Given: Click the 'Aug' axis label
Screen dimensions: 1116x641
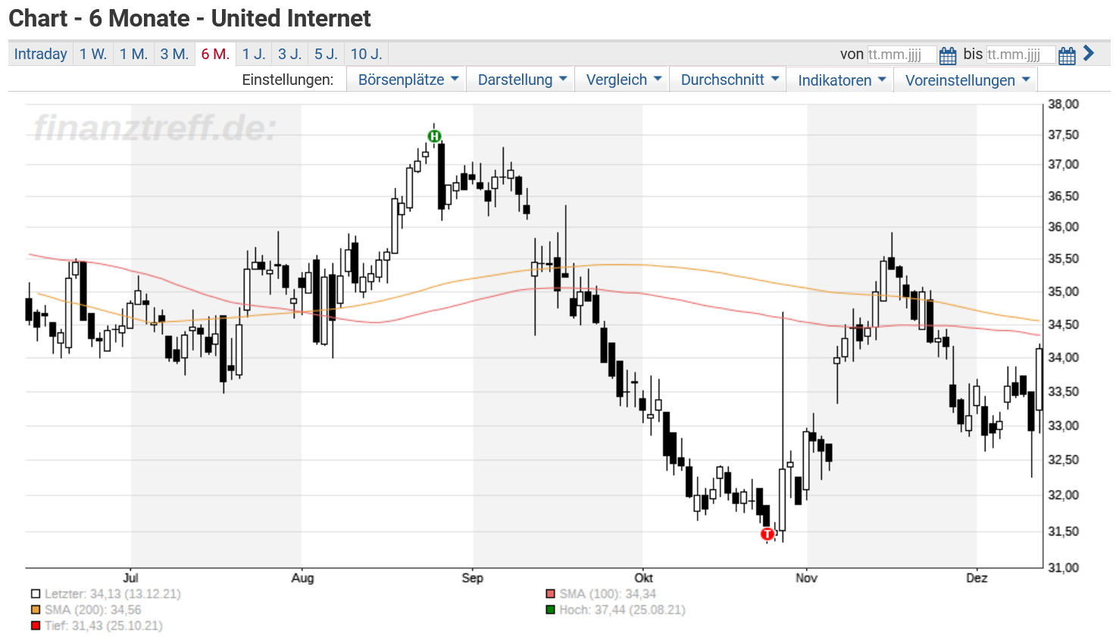Looking at the screenshot, I should click(302, 578).
